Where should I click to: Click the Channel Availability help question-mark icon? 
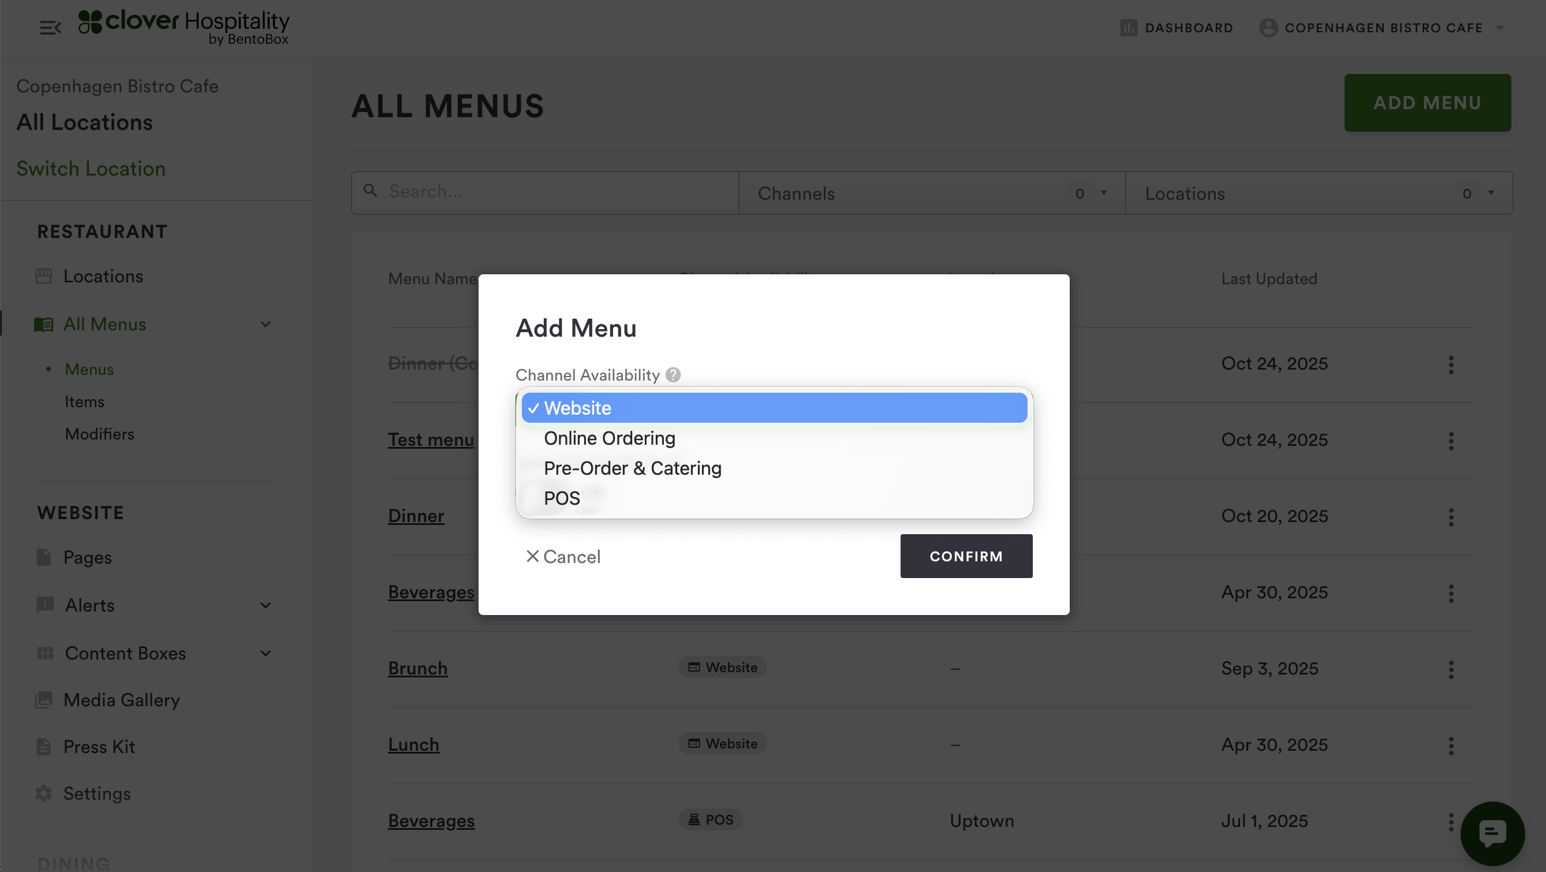[673, 375]
